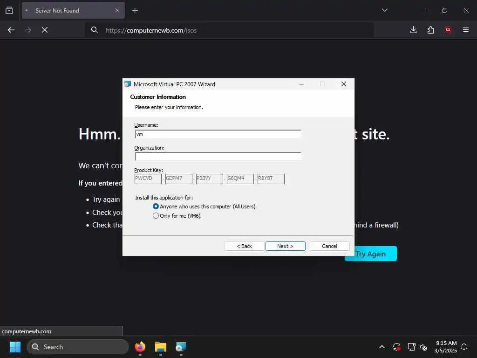Click the taskbar Search box
477x358 pixels.
coord(78,347)
